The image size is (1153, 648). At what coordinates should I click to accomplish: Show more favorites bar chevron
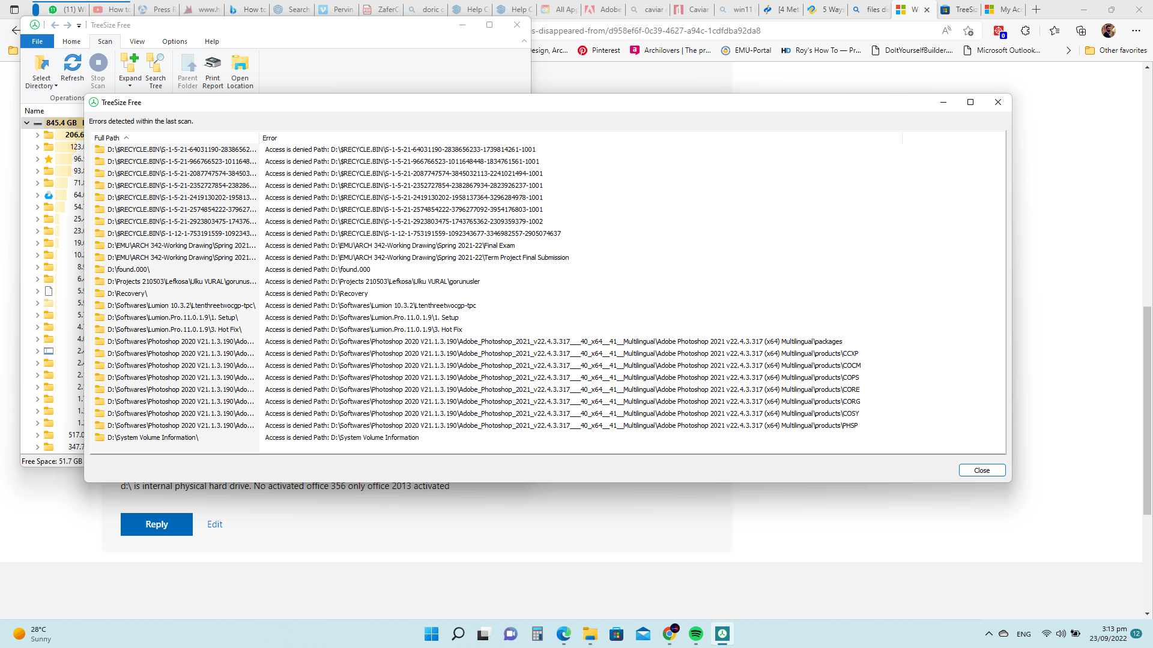[1068, 50]
